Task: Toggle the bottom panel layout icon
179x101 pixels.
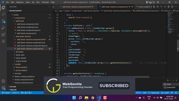Action: pyautogui.click(x=150, y=2)
